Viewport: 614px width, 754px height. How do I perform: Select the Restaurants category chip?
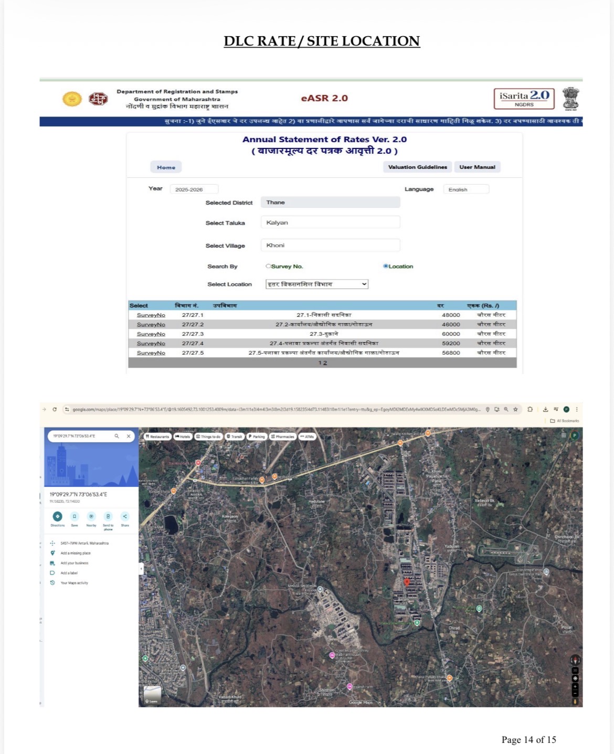coord(156,436)
